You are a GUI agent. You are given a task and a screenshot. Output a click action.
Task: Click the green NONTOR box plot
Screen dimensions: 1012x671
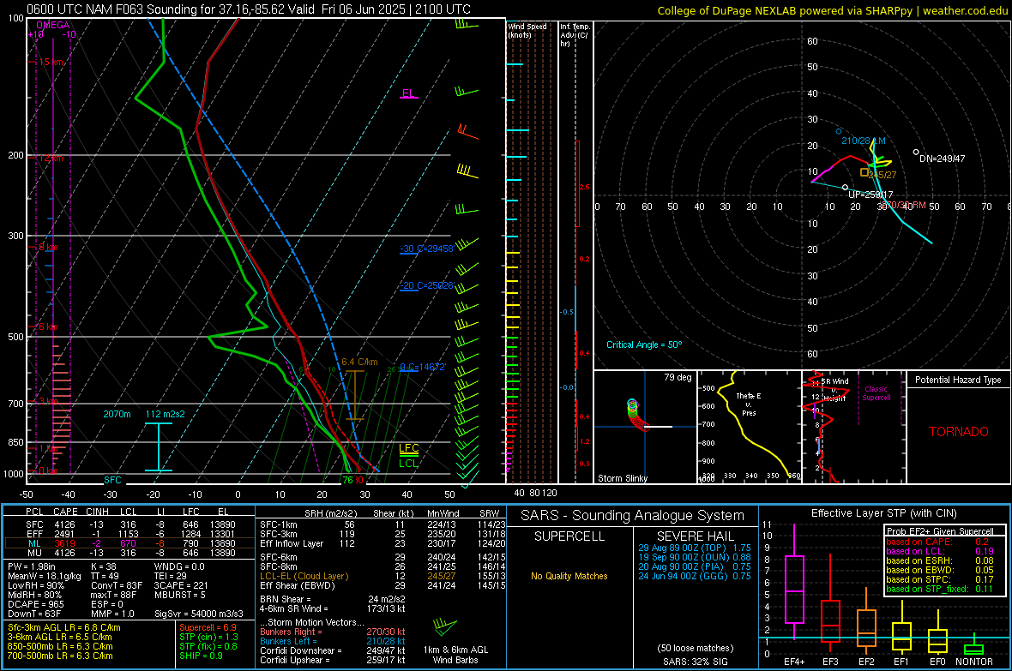click(x=973, y=645)
